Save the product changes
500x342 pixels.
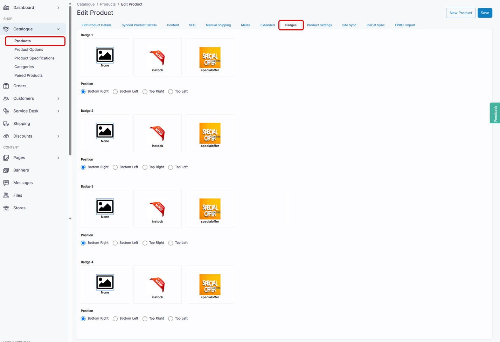tap(485, 13)
